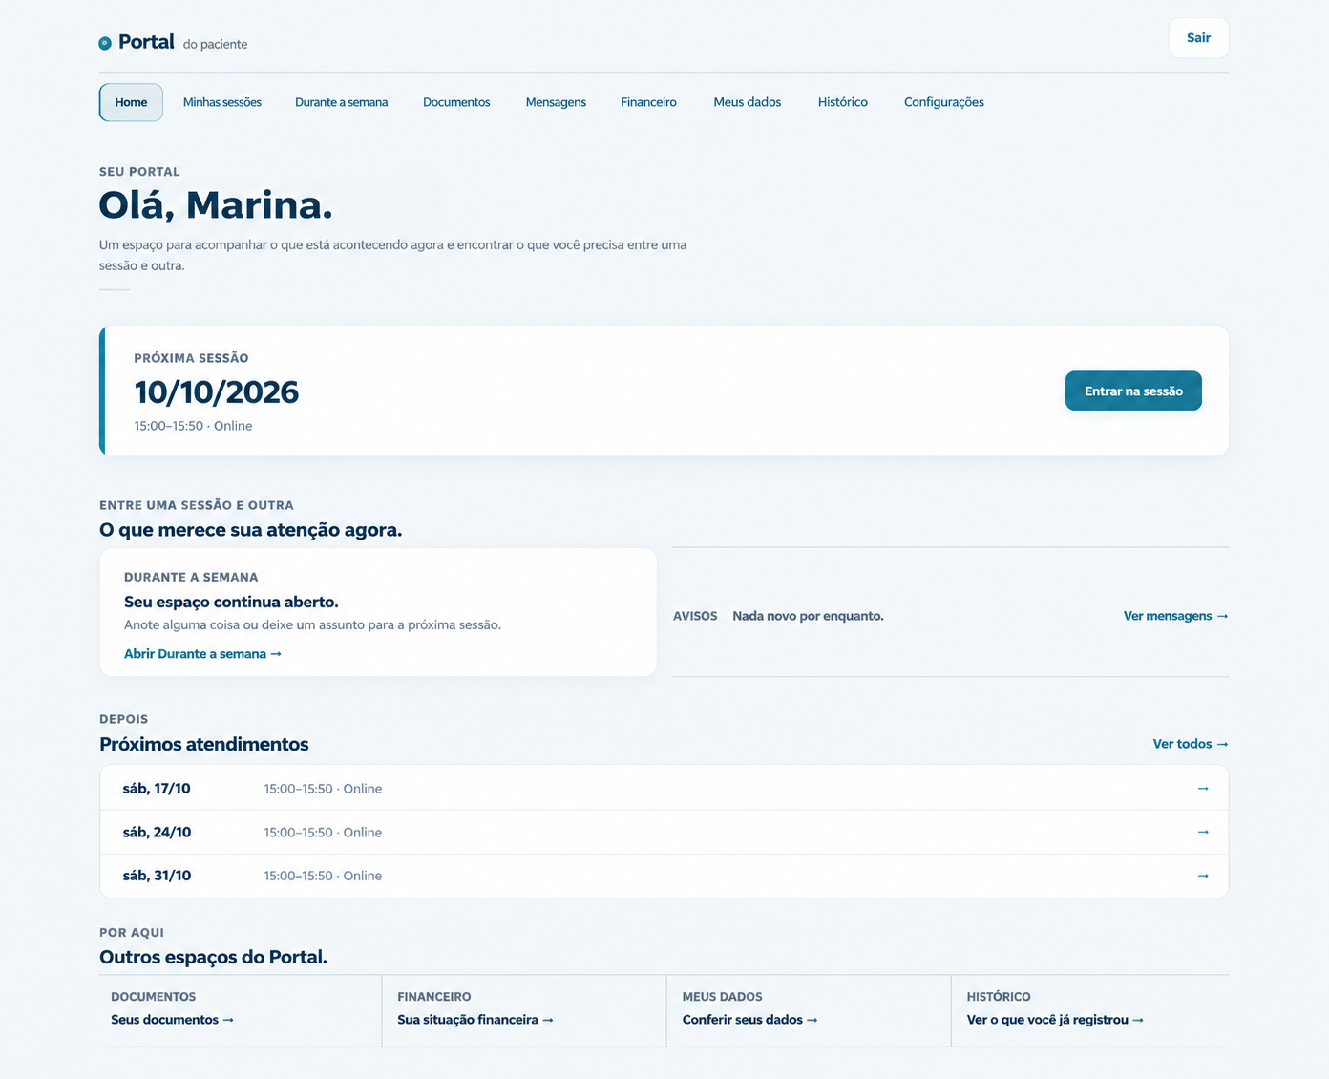Switch to the Mensagens tab
1329x1079 pixels.
pyautogui.click(x=556, y=102)
